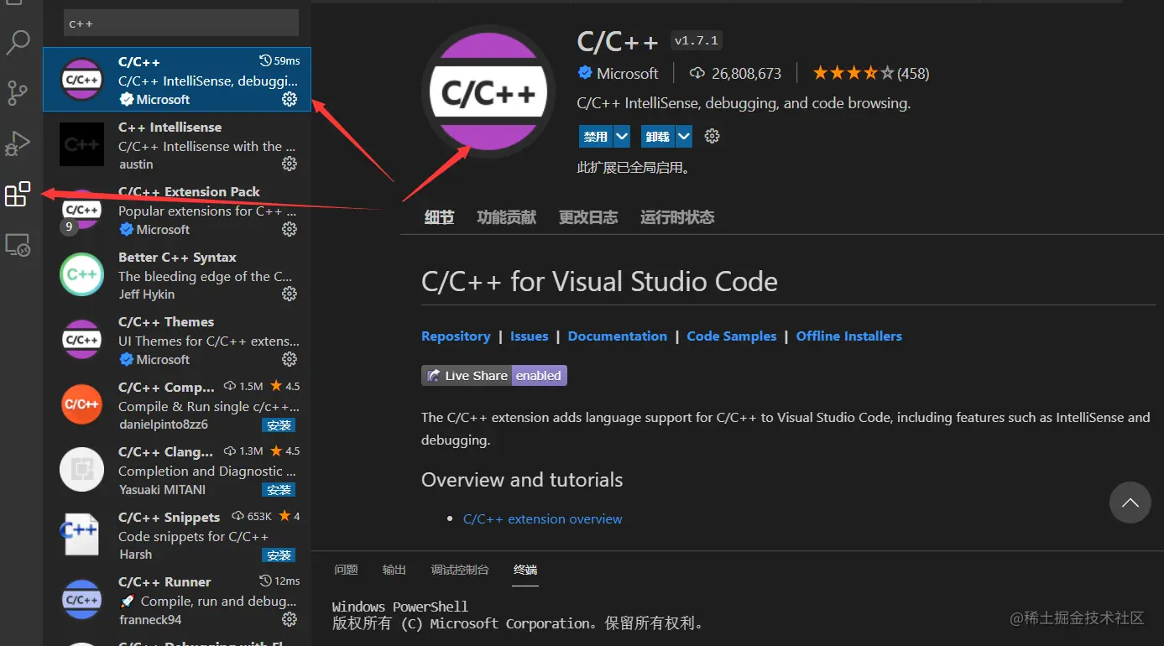Screen dimensions: 1164x646
Task: Open the Source Control view
Action: tap(18, 93)
